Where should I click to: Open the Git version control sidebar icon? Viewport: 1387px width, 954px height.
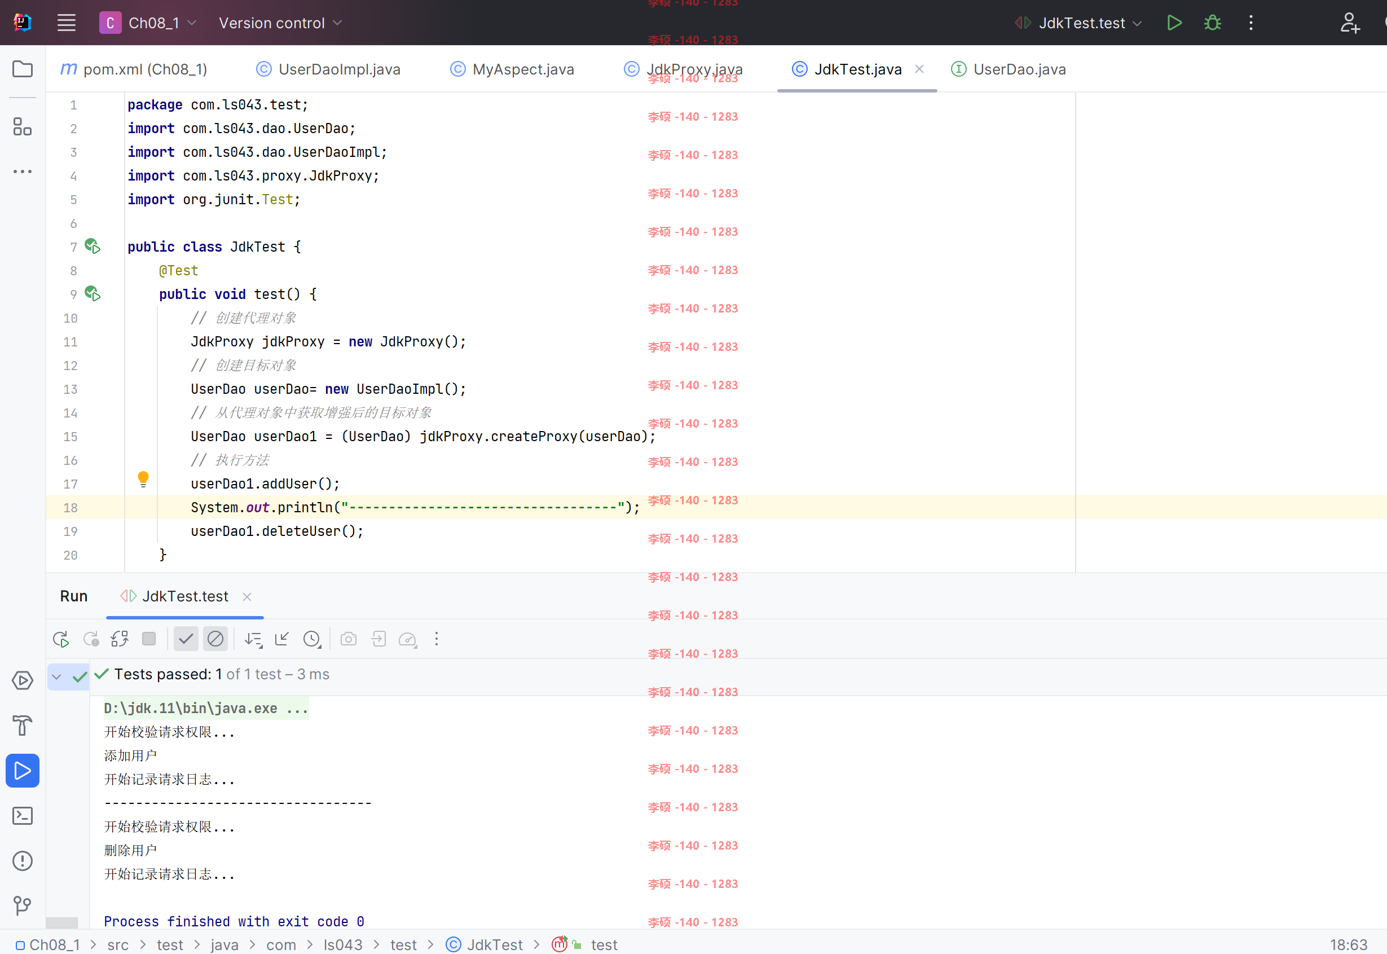23,905
